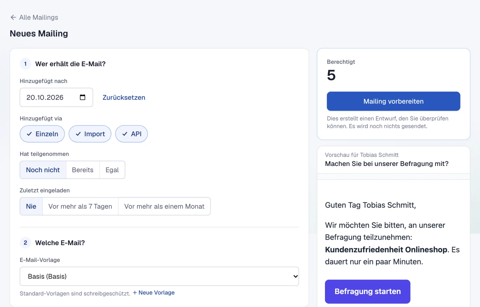Select the Egal participation option
The width and height of the screenshot is (480, 307).
[x=112, y=170]
